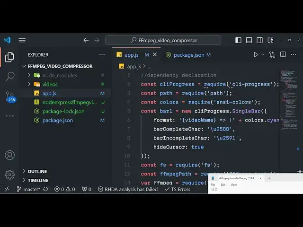Click TS Errors status bar item
Image resolution: width=303 pixels, height=227 pixels.
coord(178,189)
